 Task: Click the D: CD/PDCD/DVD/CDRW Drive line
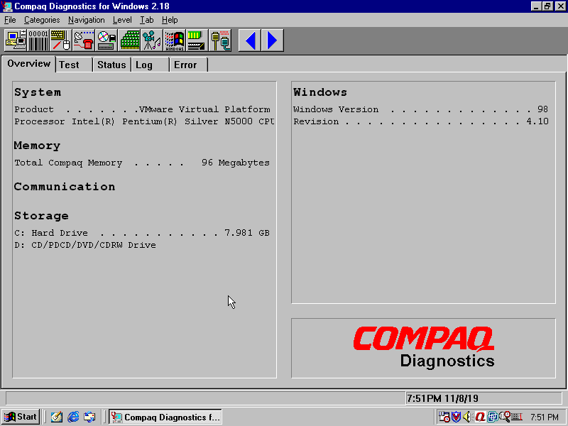(85, 245)
